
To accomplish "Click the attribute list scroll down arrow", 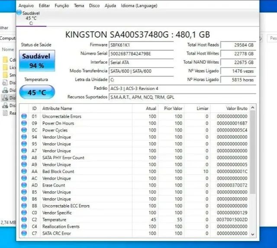I will click(x=253, y=234).
